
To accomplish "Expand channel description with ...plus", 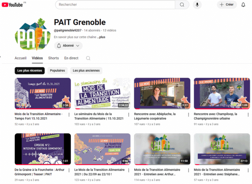I will pyautogui.click(x=101, y=37).
